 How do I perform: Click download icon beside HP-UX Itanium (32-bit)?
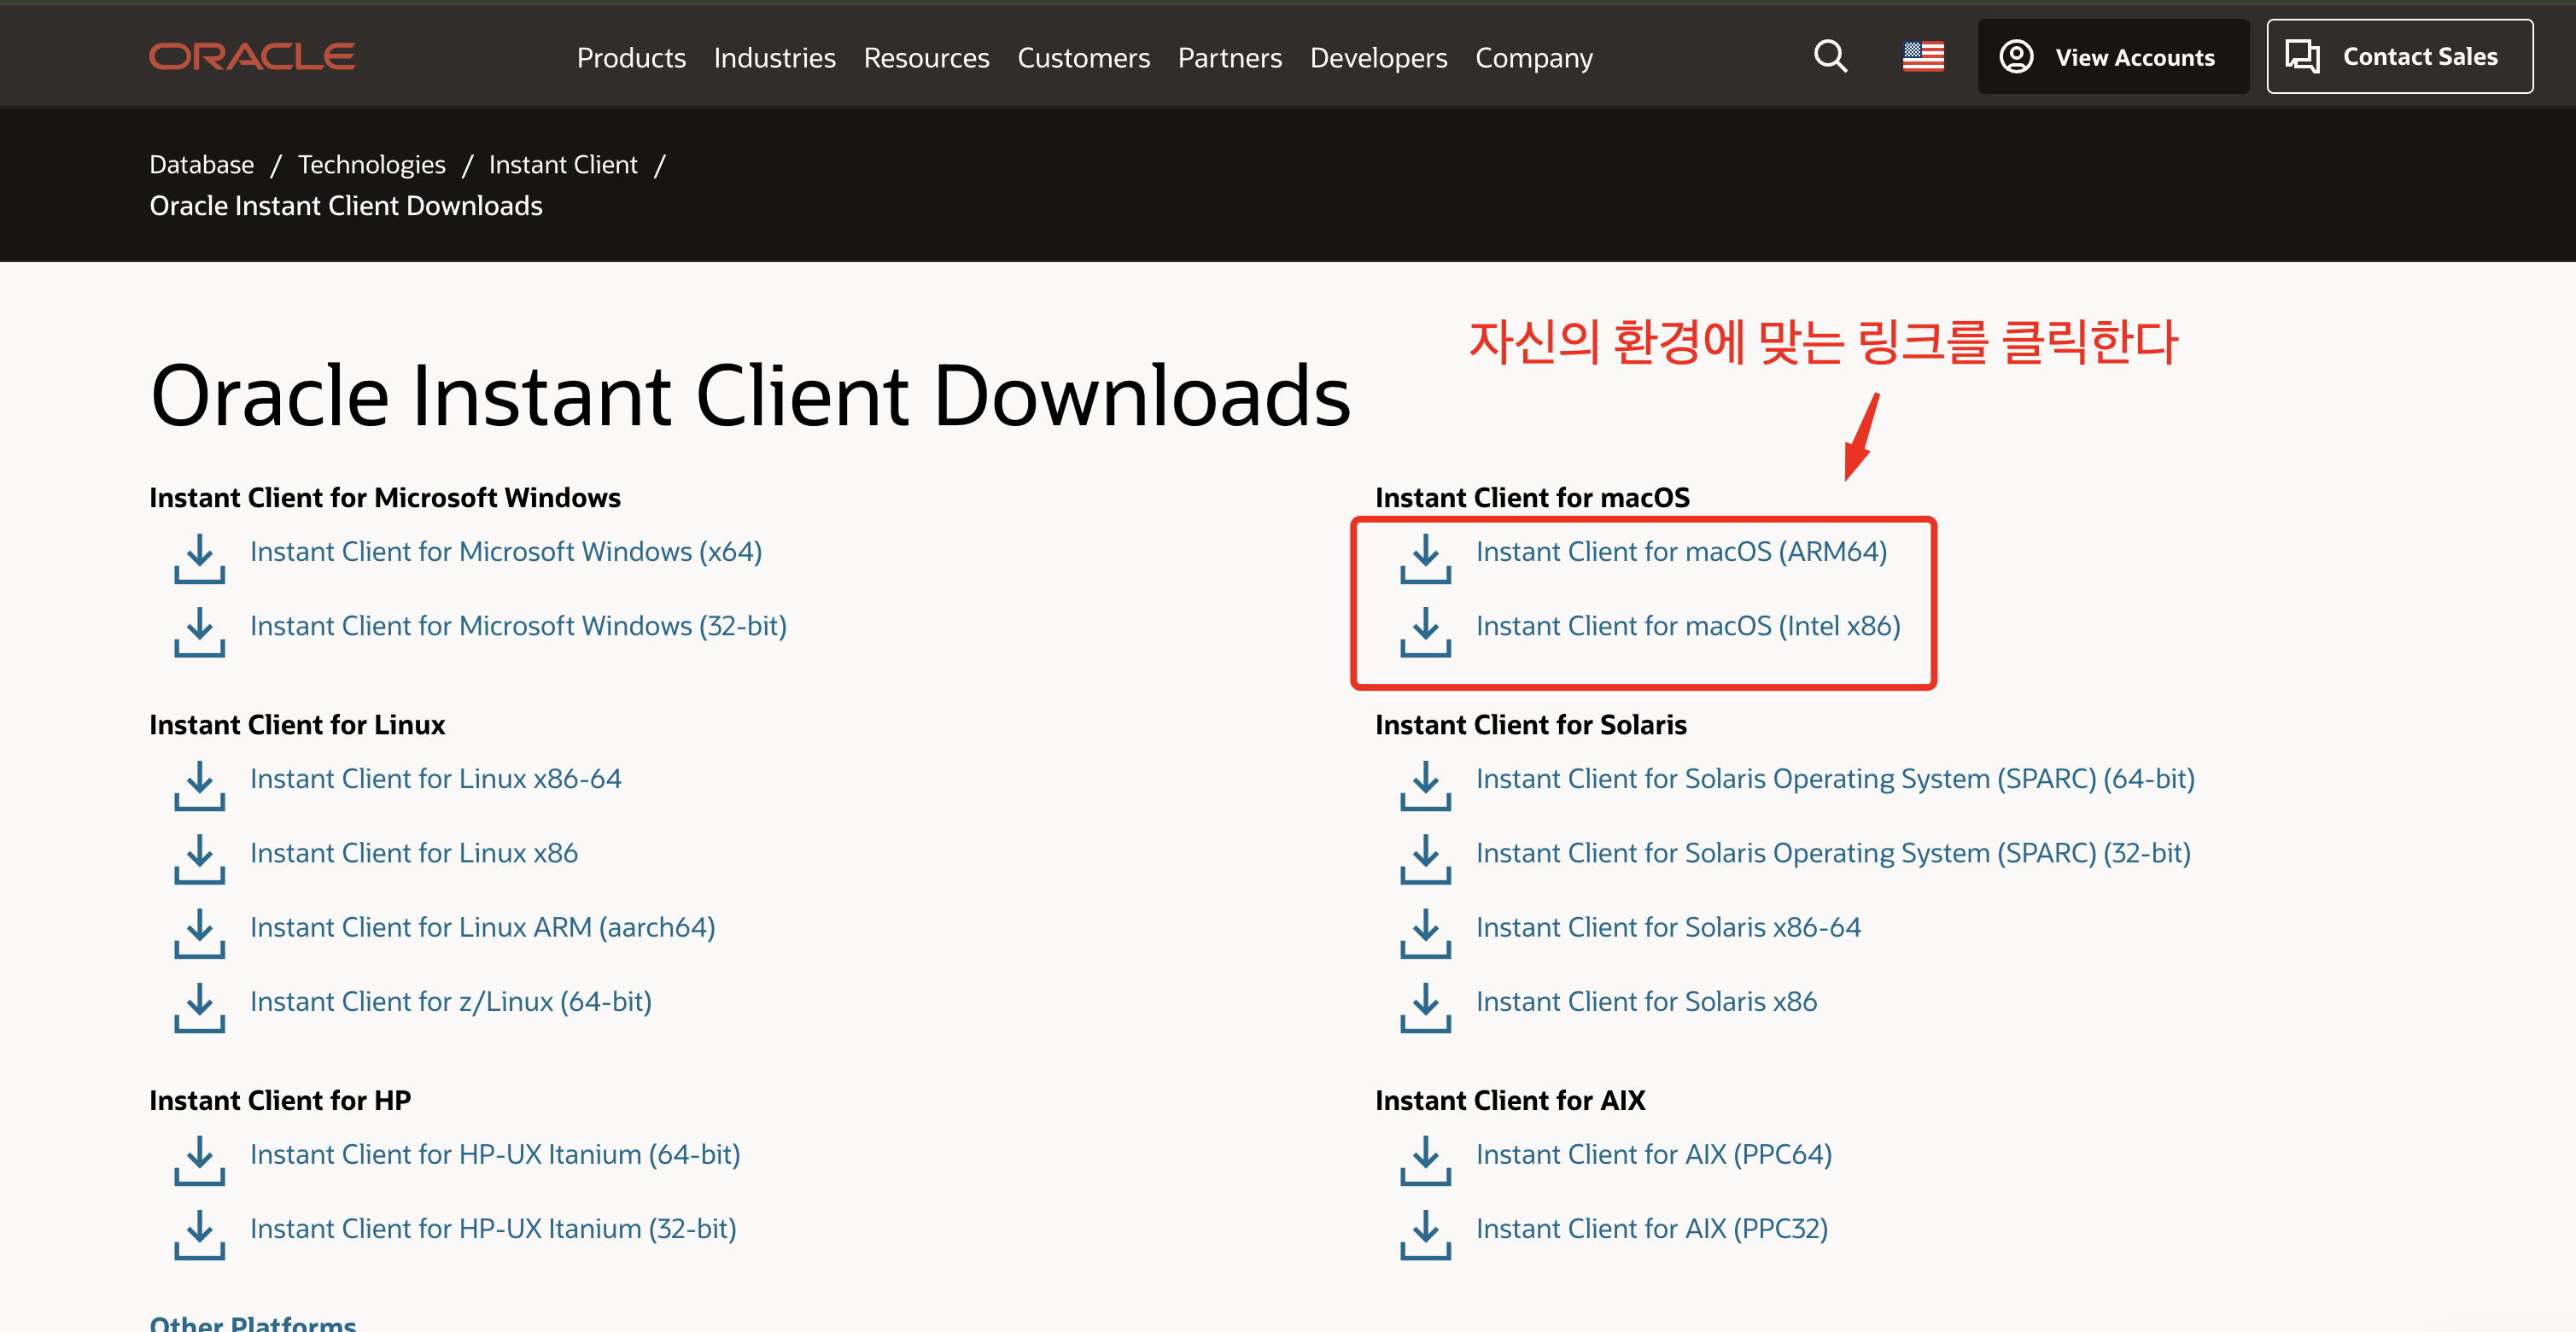pos(199,1234)
